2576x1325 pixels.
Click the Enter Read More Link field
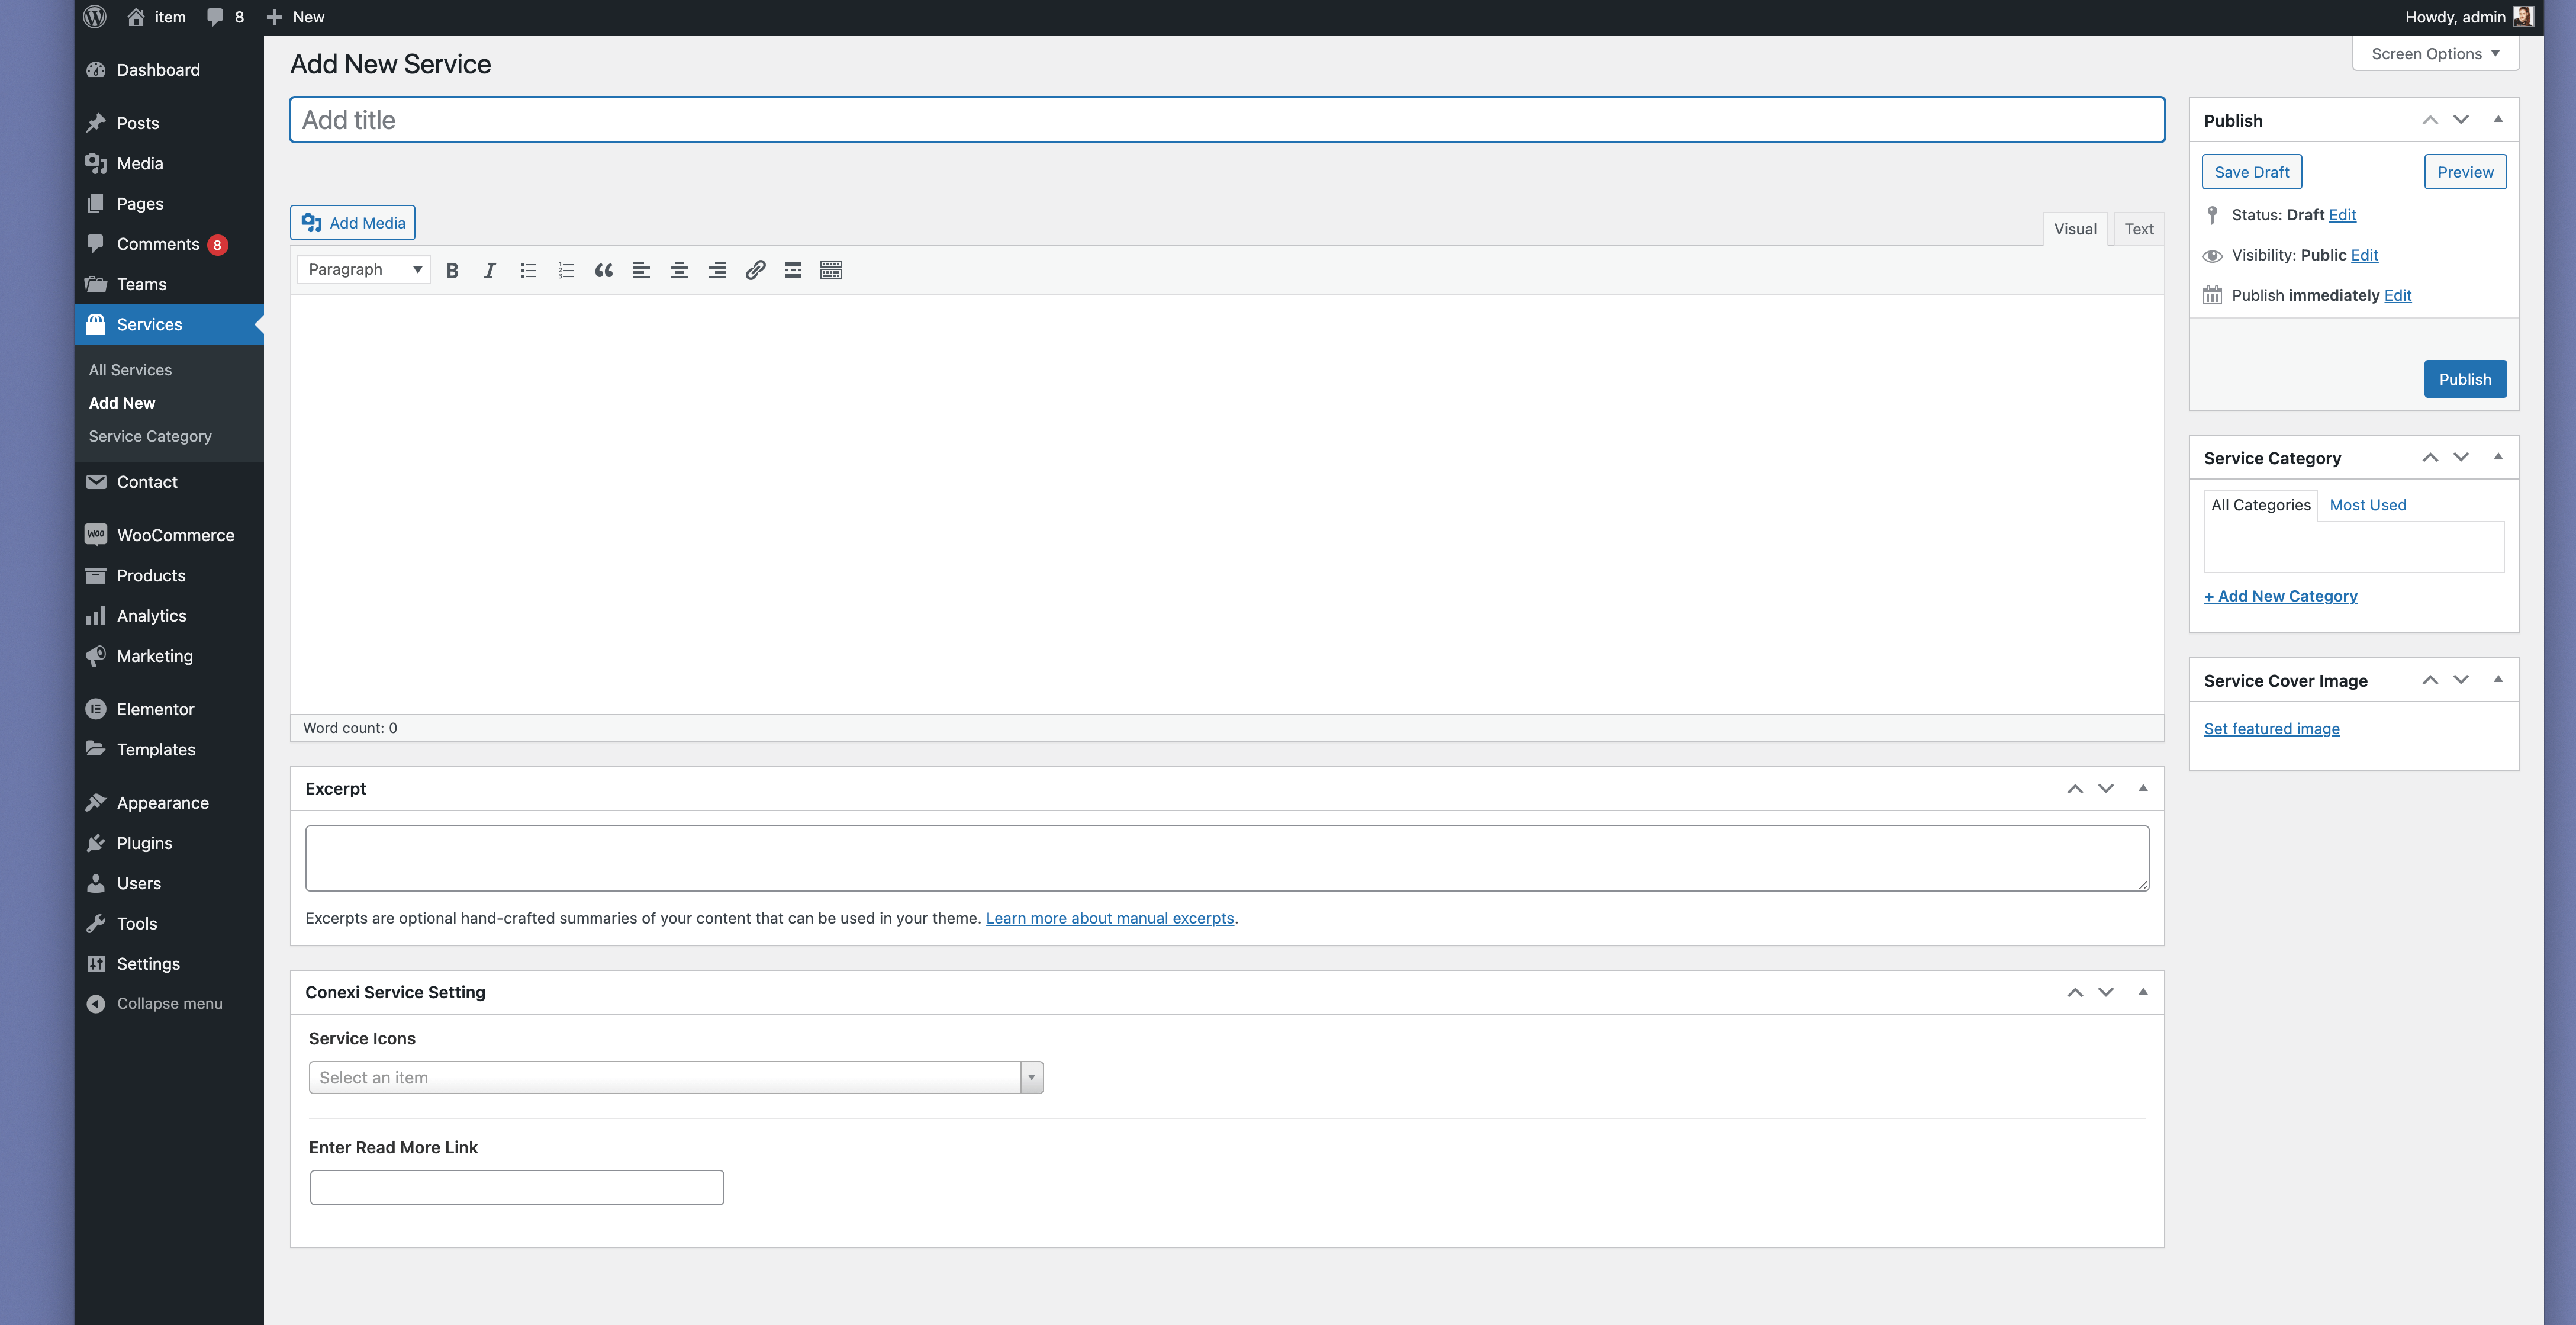click(517, 1187)
